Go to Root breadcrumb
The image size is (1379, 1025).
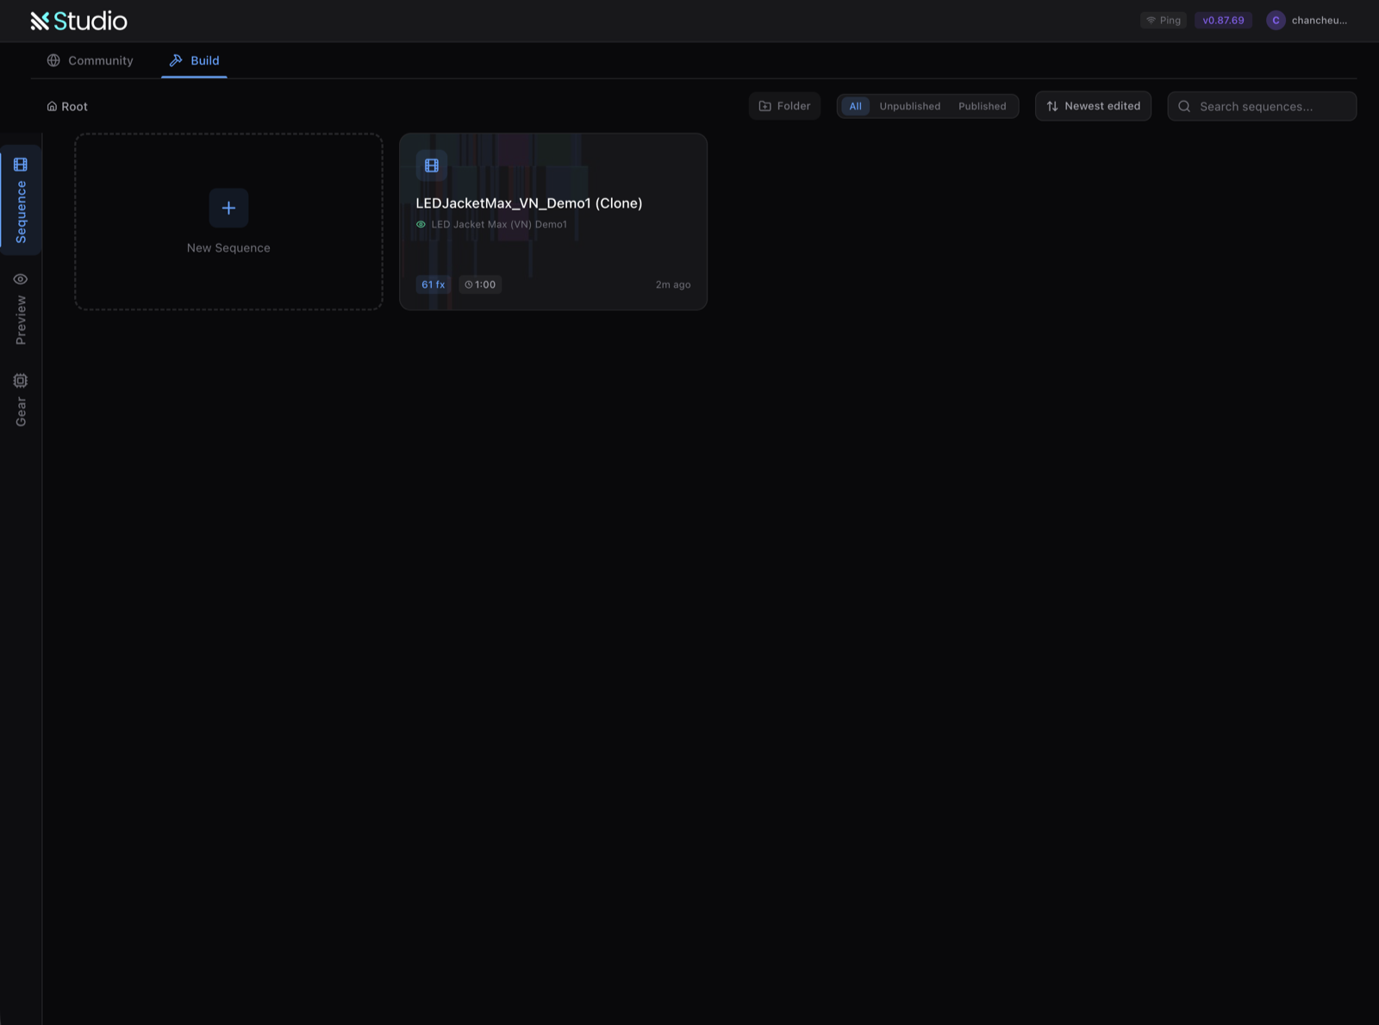pyautogui.click(x=67, y=106)
